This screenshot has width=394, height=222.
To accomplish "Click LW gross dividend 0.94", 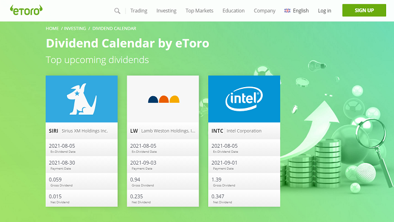I will (x=135, y=180).
